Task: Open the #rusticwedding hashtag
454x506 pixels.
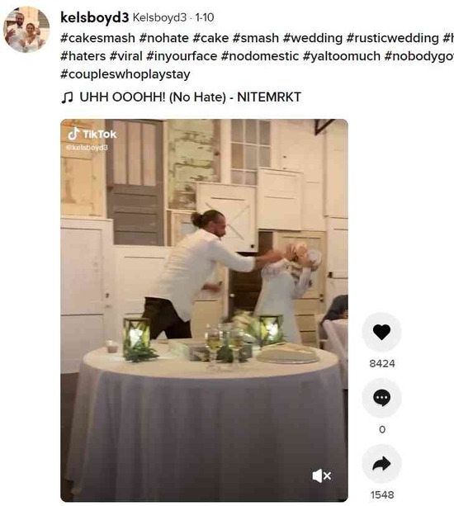Action: [x=392, y=38]
